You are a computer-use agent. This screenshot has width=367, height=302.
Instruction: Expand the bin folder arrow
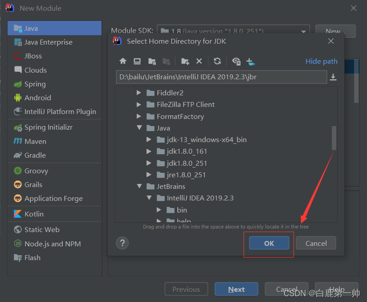point(159,210)
